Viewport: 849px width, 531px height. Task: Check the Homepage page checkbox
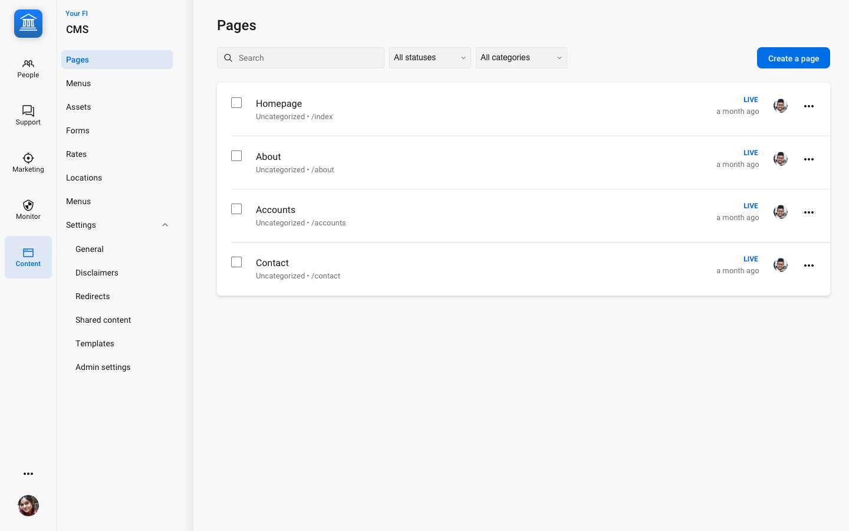[236, 103]
